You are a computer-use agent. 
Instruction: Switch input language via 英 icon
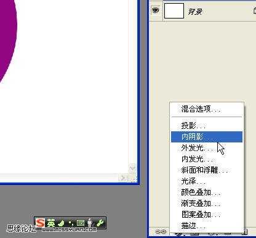(50, 223)
